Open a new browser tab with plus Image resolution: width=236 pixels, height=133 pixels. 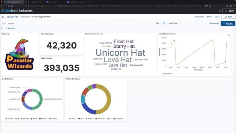point(89,2)
